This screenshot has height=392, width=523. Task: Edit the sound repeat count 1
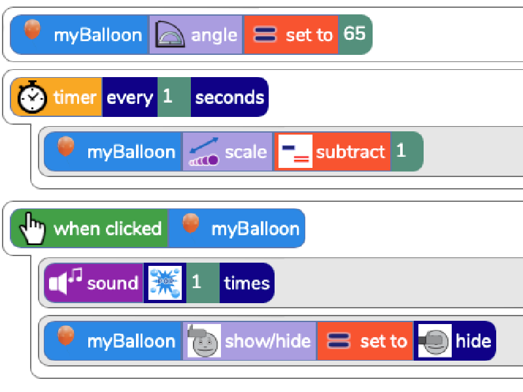[x=203, y=283]
